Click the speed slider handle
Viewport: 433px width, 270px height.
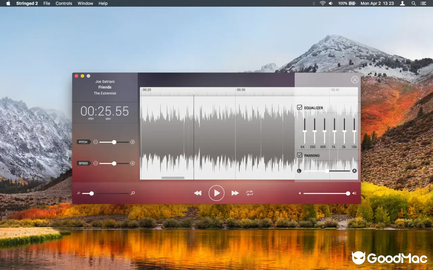tap(114, 163)
